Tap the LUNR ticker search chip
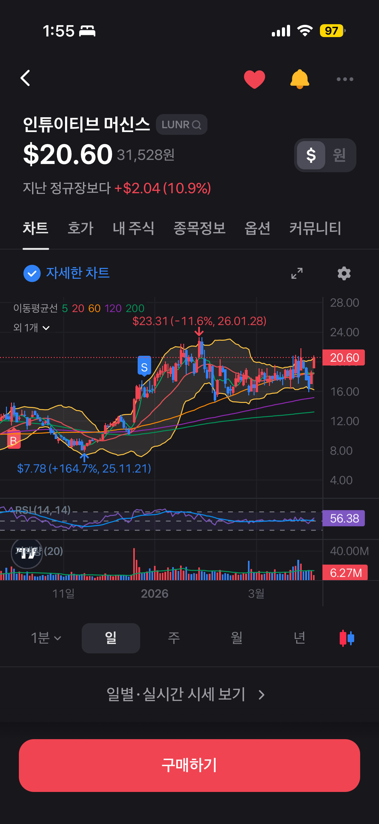 point(181,124)
